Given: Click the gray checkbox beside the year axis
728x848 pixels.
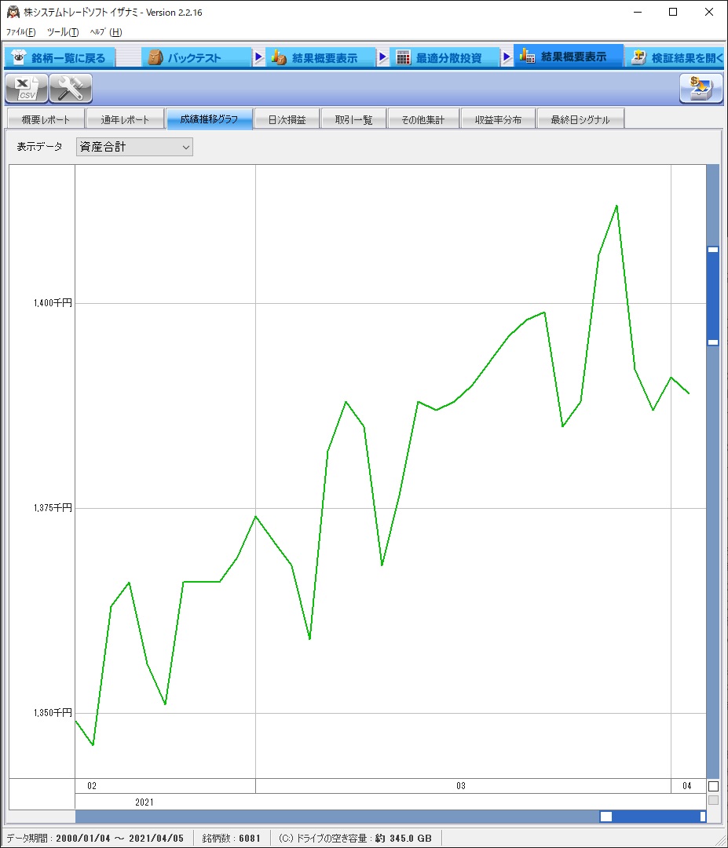Looking at the screenshot, I should (x=713, y=800).
